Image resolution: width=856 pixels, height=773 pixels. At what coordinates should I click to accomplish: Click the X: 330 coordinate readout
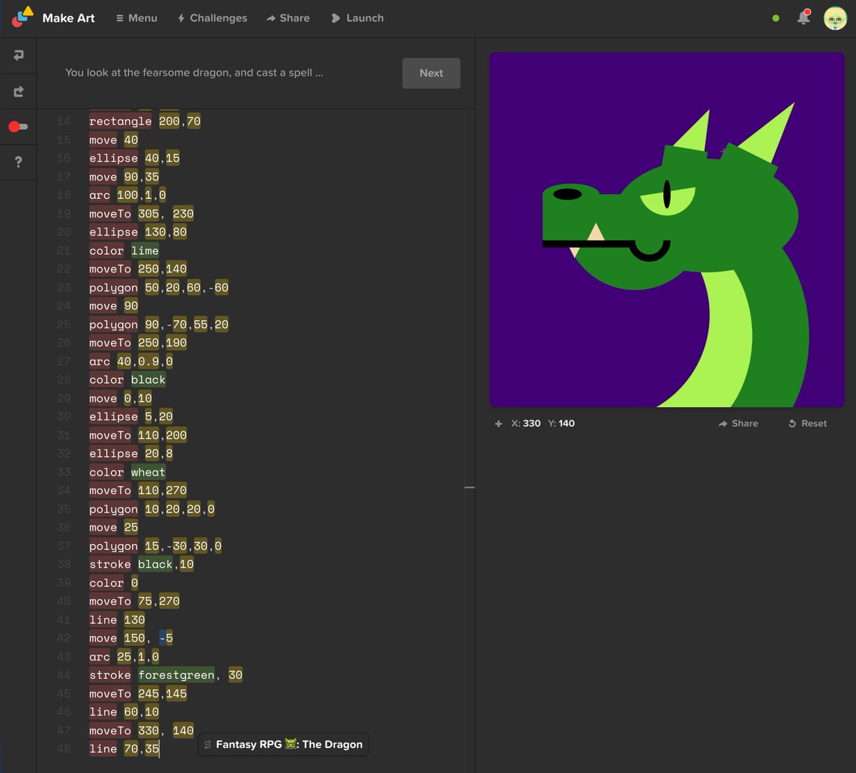point(526,424)
